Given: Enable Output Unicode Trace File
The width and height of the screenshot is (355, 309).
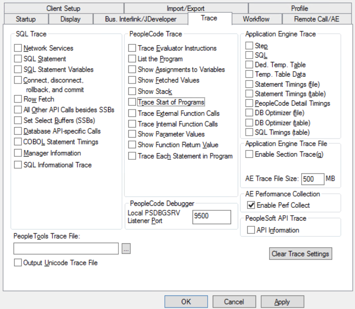Looking at the screenshot, I should point(17,262).
